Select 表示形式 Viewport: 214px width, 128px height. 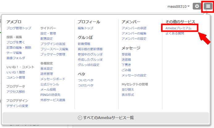point(128,95)
